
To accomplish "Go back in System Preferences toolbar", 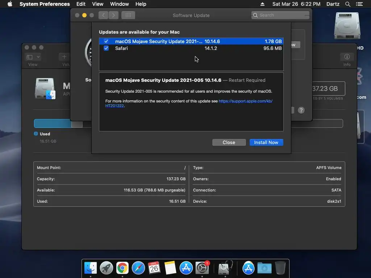I will (103, 15).
